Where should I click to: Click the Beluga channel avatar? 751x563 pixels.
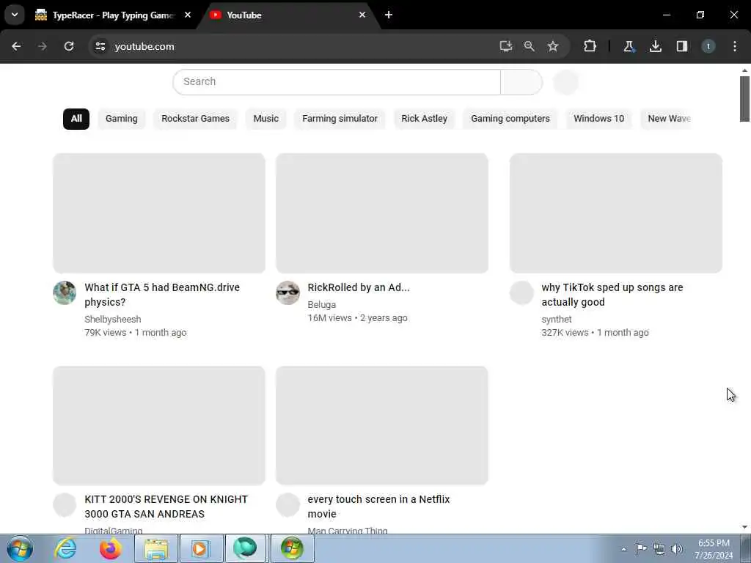click(x=287, y=293)
